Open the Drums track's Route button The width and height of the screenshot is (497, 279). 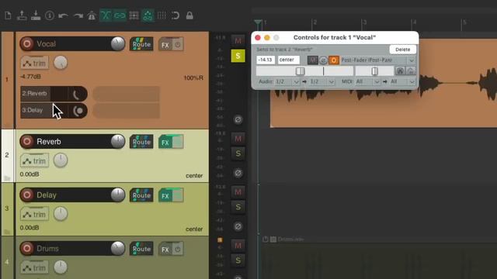(141, 249)
